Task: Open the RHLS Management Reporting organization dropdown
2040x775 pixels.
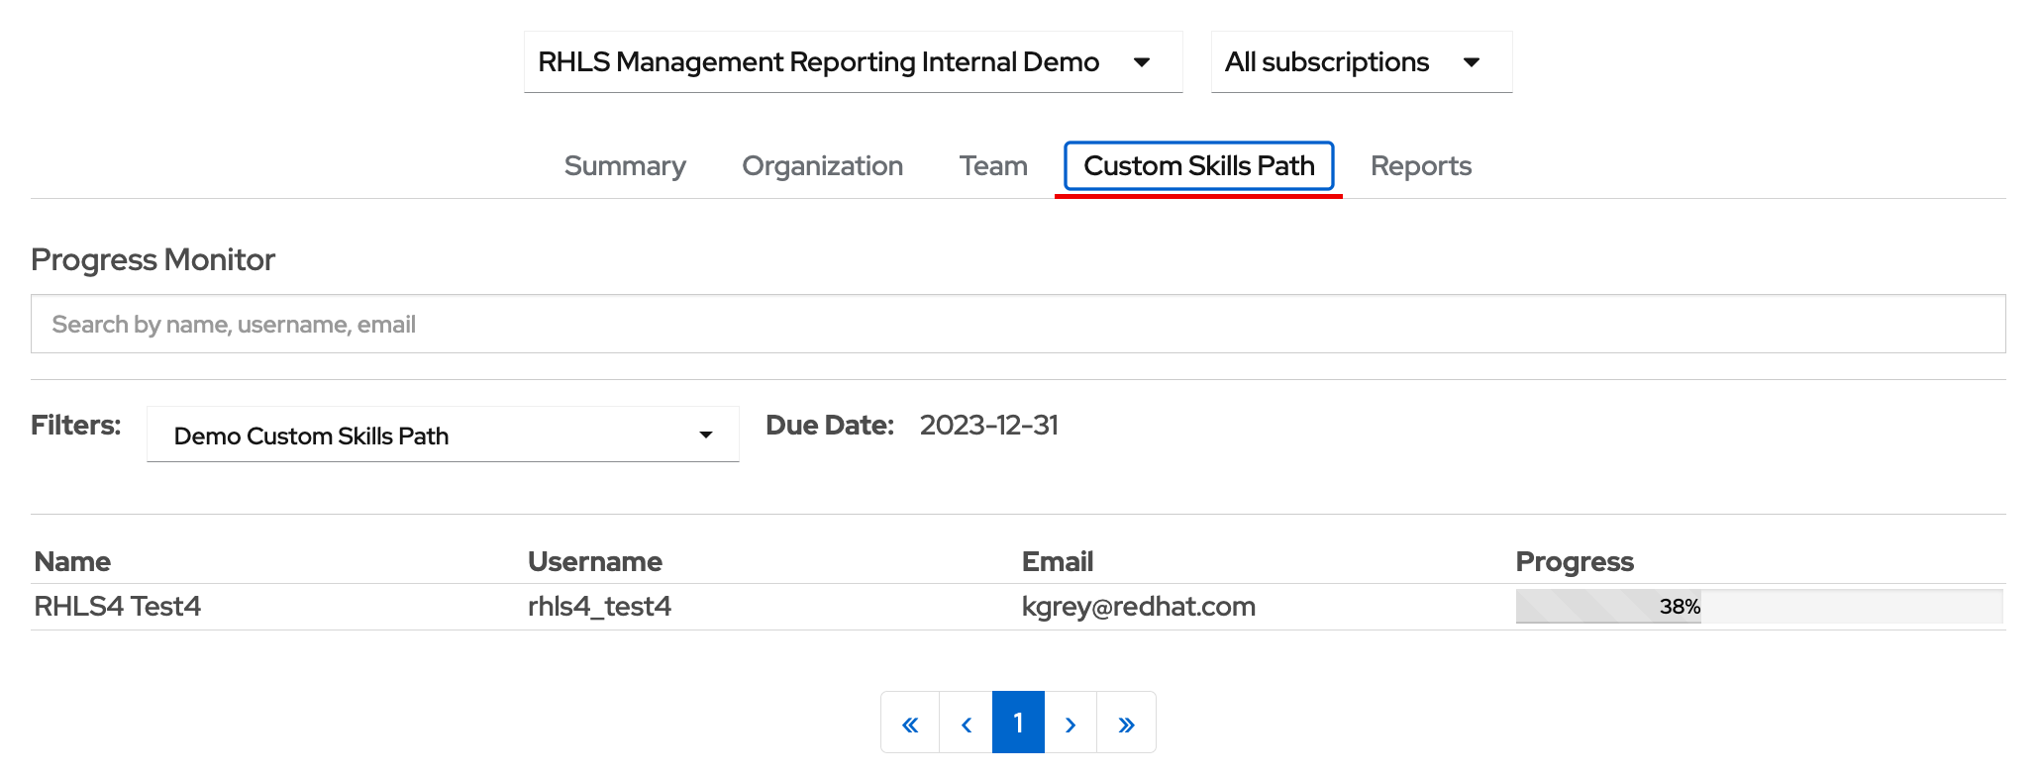Action: click(853, 62)
